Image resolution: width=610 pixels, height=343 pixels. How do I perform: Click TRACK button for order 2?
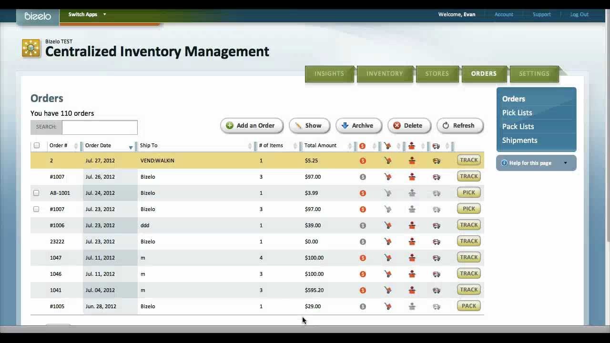(469, 160)
